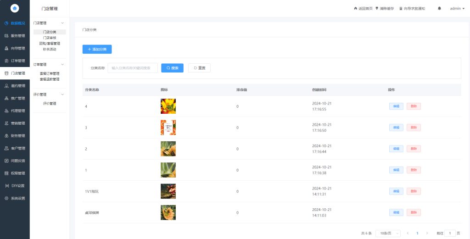470x239 pixels.
Task: Click the 分类名称 search input field
Action: pyautogui.click(x=133, y=68)
